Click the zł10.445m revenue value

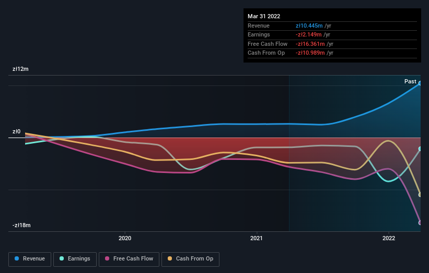309,26
